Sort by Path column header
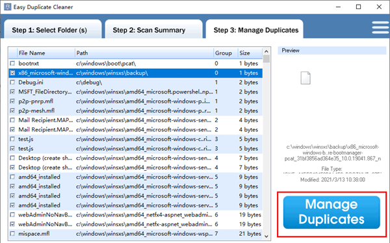 click(x=144, y=53)
